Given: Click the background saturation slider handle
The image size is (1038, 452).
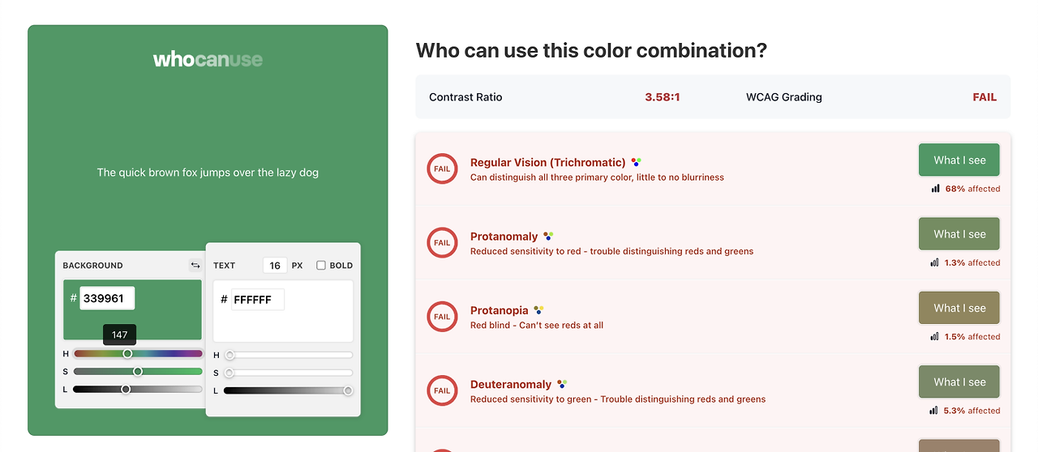Looking at the screenshot, I should point(138,371).
